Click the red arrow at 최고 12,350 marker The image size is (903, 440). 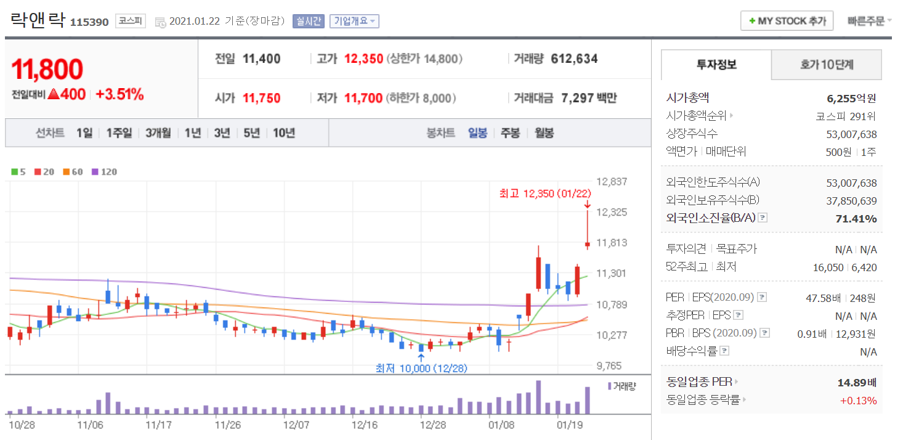pyautogui.click(x=587, y=204)
